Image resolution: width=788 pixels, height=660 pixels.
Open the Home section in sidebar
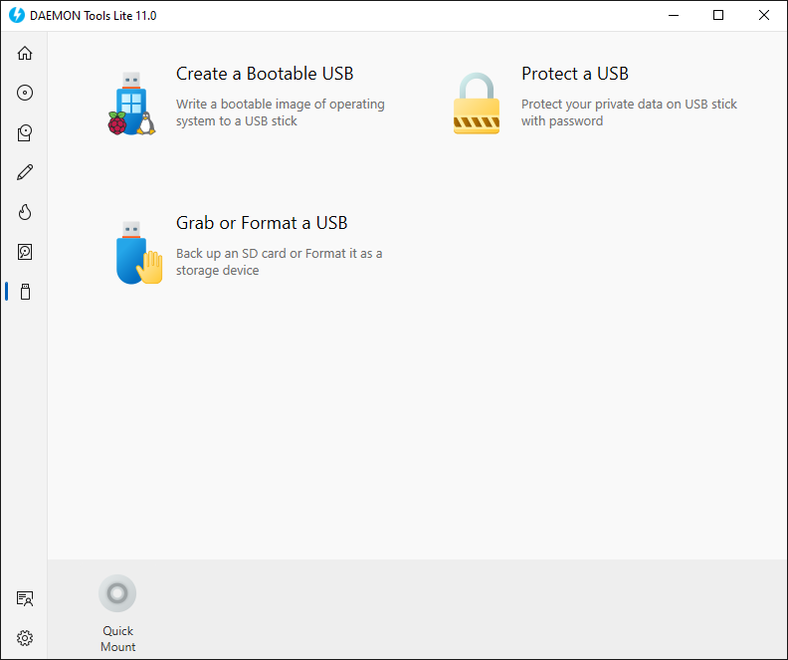coord(25,53)
